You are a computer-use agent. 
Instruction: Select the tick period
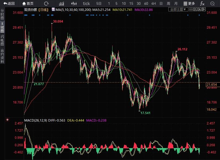point(86,3)
